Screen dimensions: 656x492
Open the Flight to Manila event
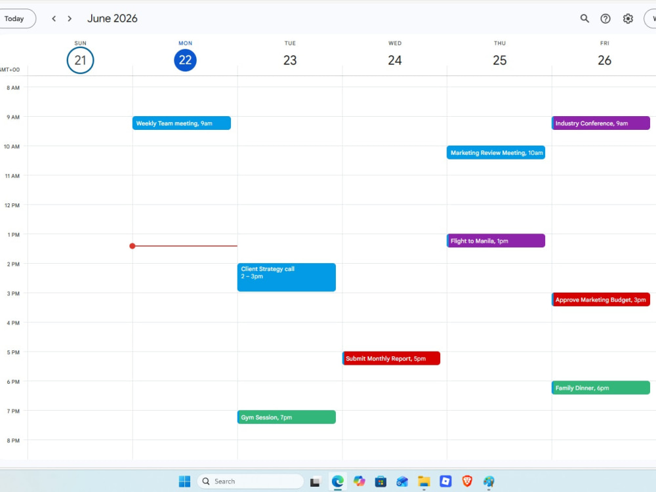tap(496, 241)
